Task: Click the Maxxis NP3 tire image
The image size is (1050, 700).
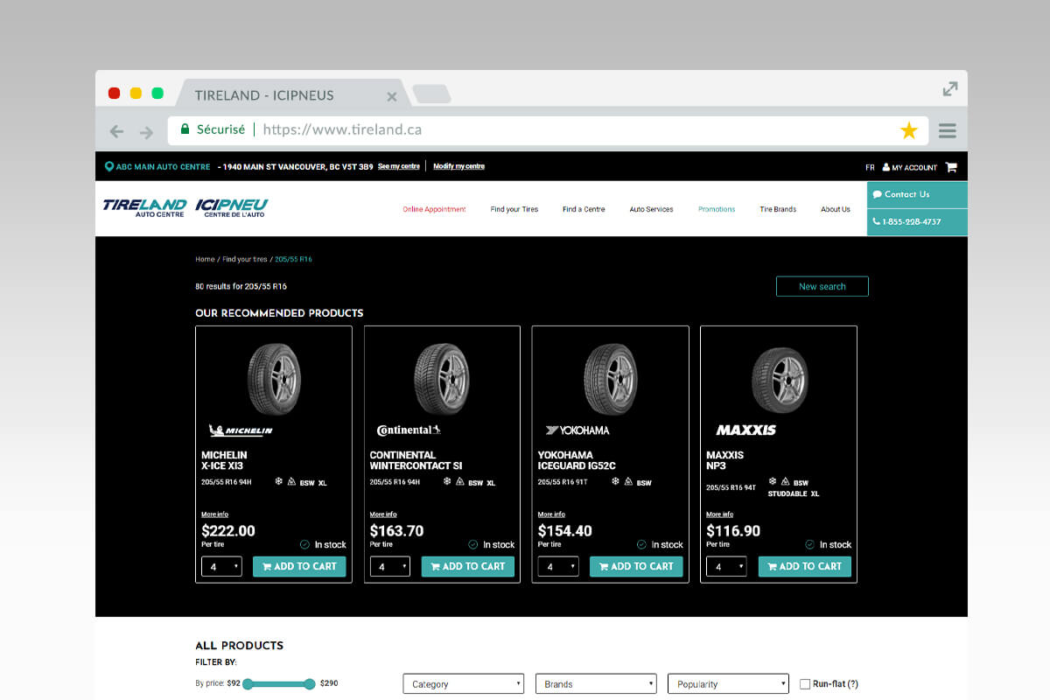Action: (x=780, y=378)
